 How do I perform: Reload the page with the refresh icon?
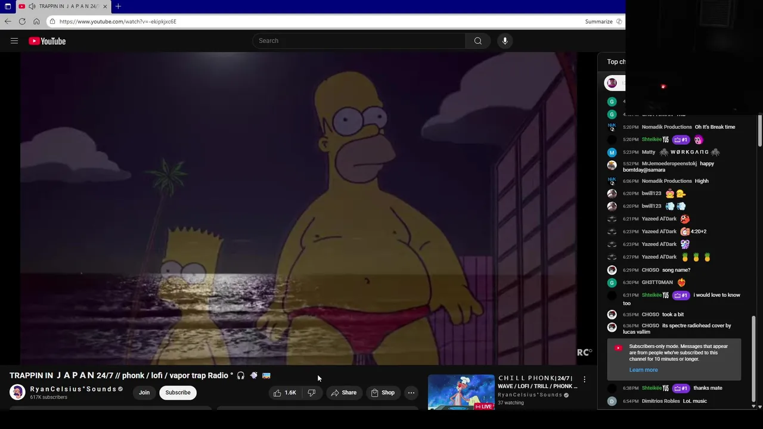pyautogui.click(x=22, y=21)
